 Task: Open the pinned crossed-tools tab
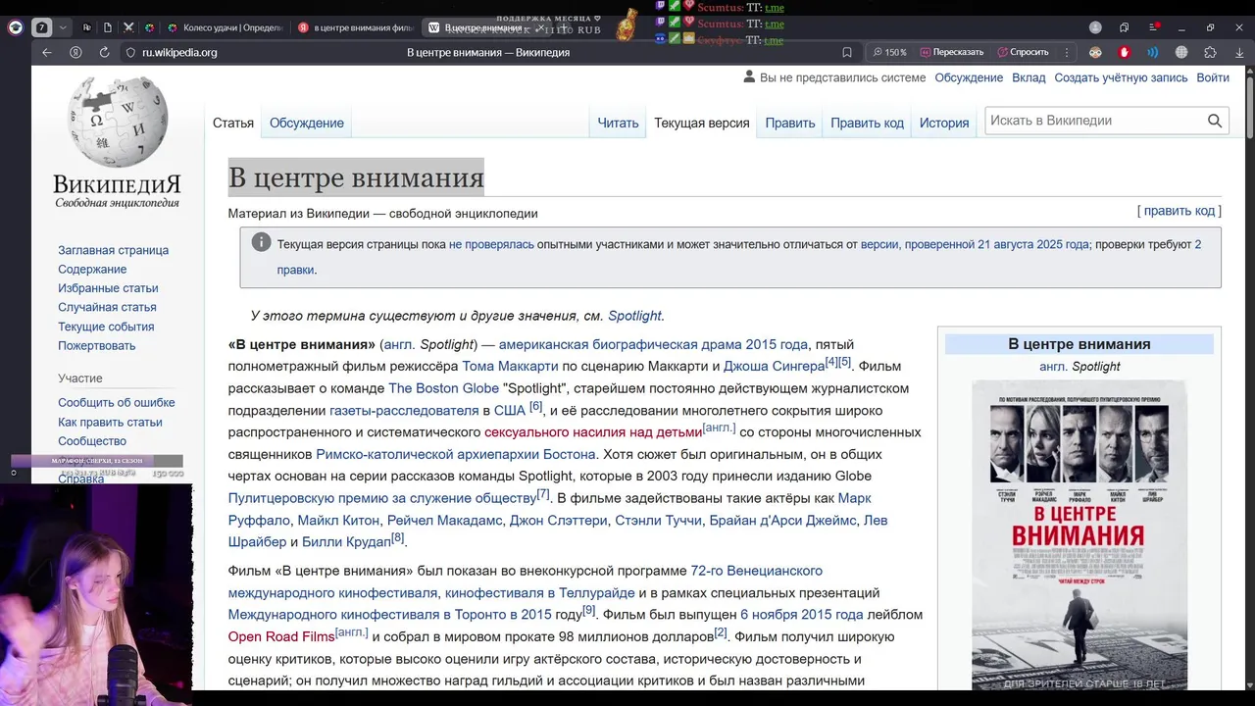pos(129,27)
